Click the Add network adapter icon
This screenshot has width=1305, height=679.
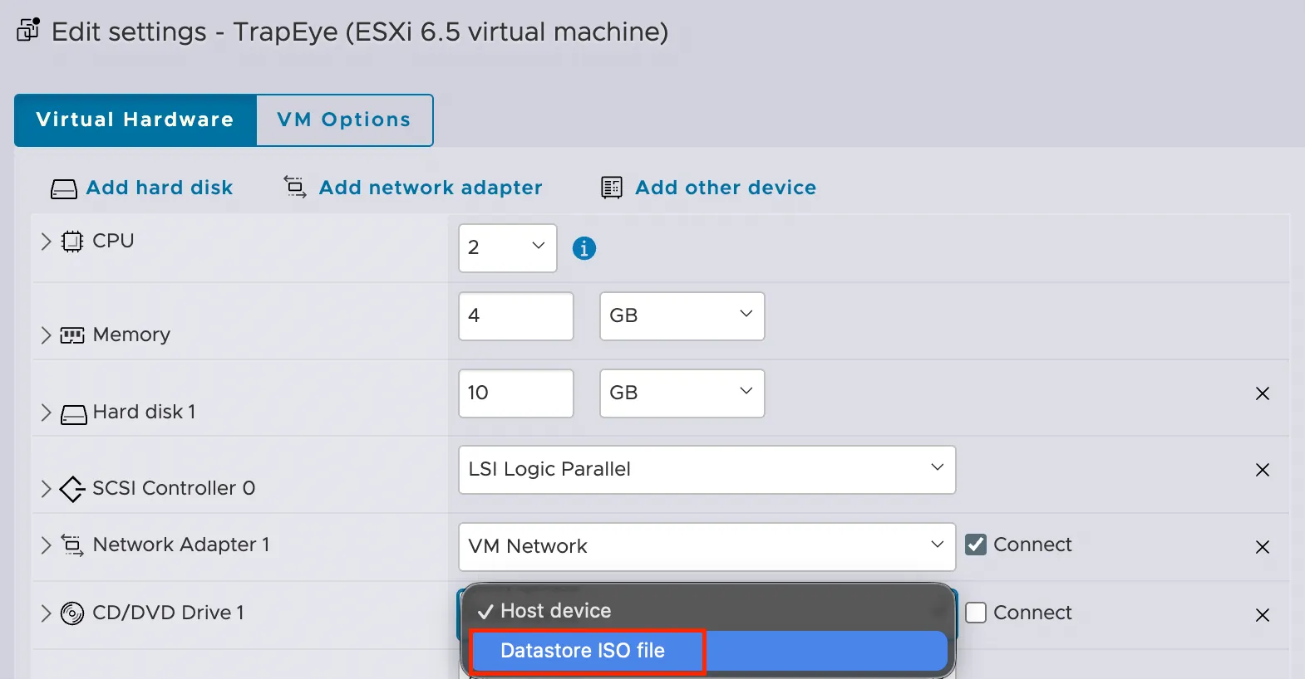[x=295, y=187]
